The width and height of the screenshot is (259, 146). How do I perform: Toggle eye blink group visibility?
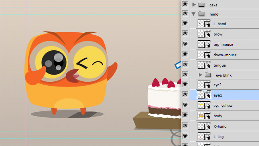185,75
